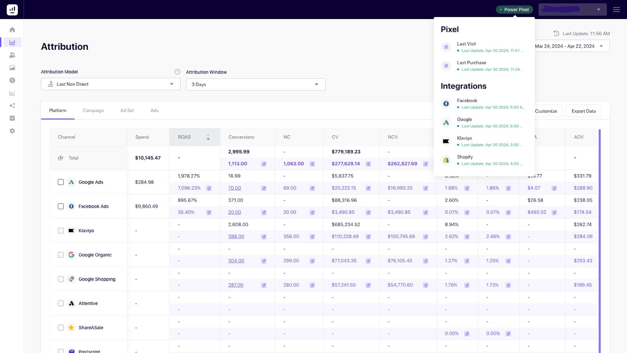
Task: Open the date range dropdown
Action: tap(571, 46)
